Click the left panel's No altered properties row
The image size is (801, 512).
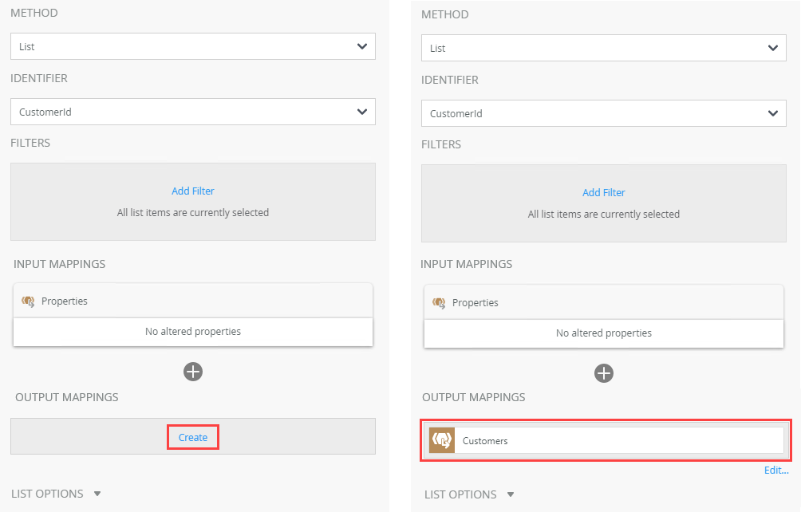pos(193,331)
